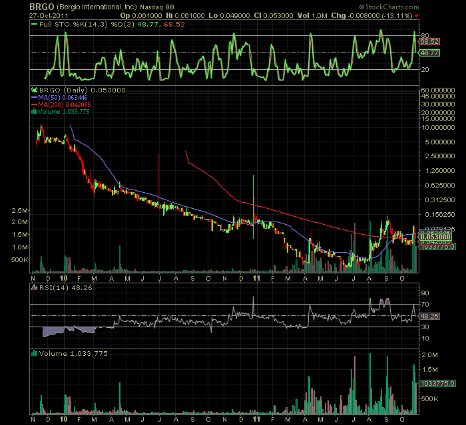
Task: Click the 48.77 stochastic %K value tag
Action: [x=429, y=53]
